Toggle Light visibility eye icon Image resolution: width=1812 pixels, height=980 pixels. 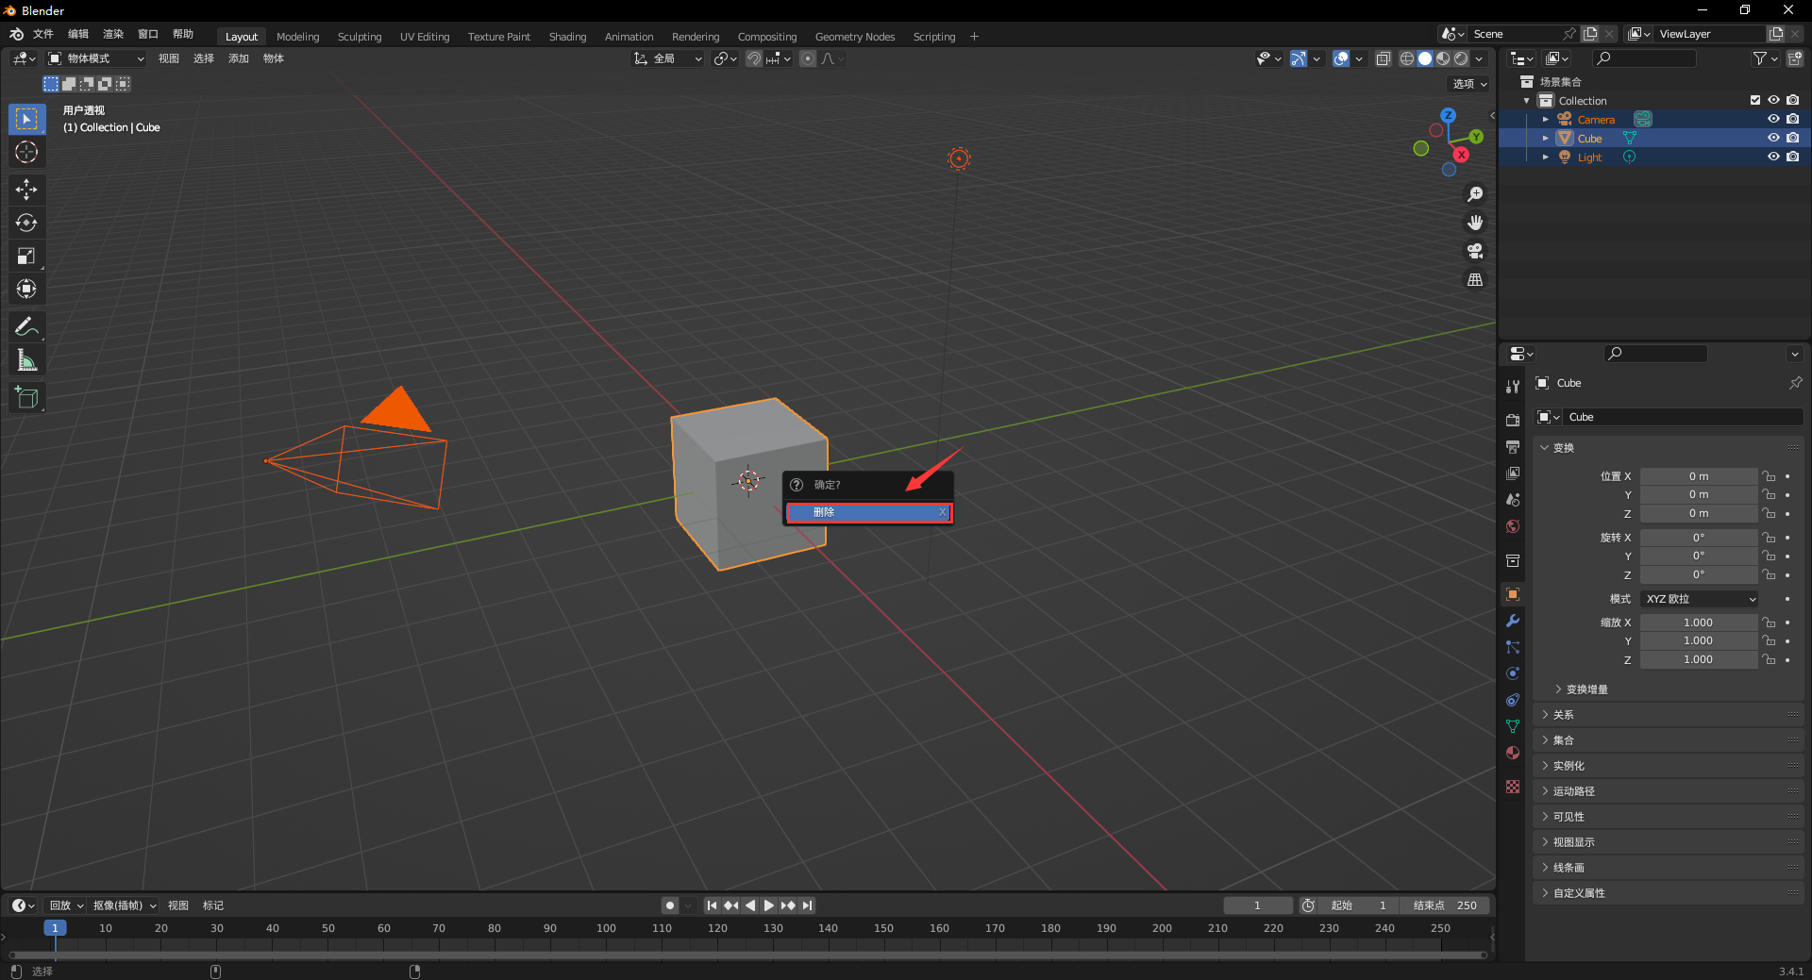[1773, 157]
